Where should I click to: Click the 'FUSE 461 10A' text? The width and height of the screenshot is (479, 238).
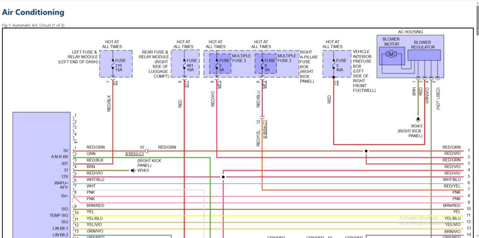192,65
